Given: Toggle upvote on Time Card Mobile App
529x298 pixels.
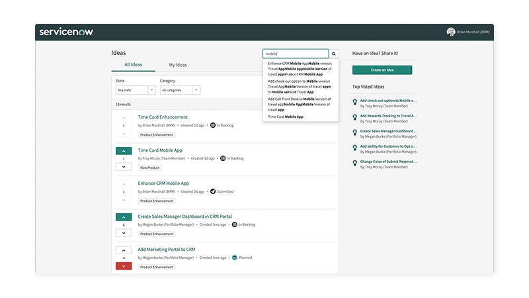Looking at the screenshot, I should pos(124,151).
